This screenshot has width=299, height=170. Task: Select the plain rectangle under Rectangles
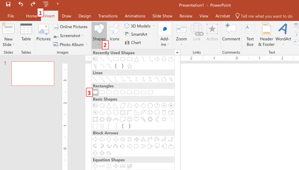(x=95, y=92)
